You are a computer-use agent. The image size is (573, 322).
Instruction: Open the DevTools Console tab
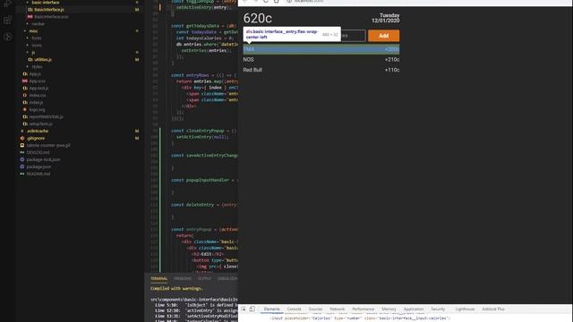click(x=295, y=309)
